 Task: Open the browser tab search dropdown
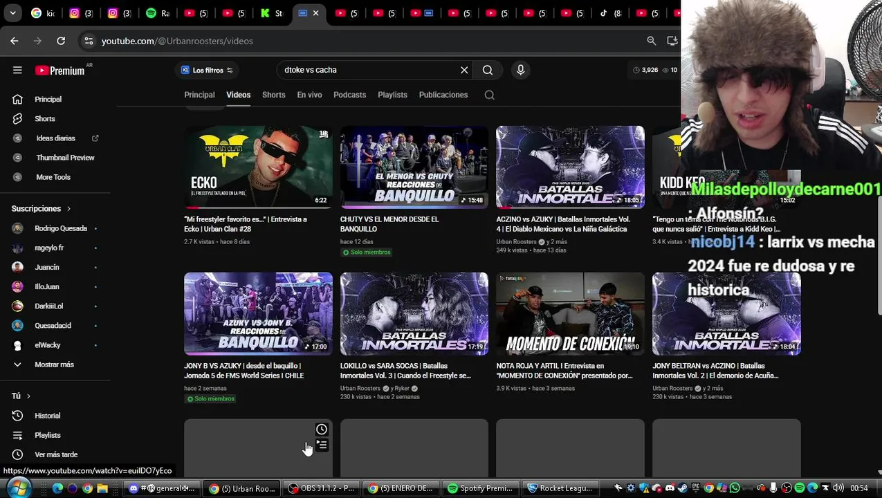tap(13, 13)
